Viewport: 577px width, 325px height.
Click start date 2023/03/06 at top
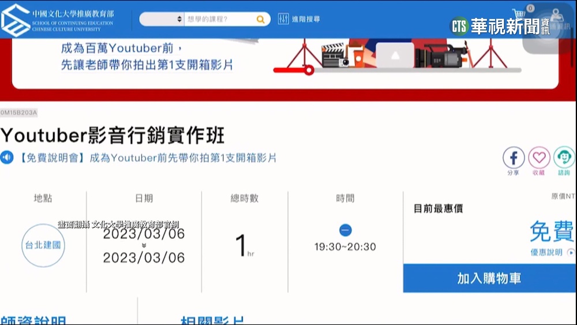(144, 234)
